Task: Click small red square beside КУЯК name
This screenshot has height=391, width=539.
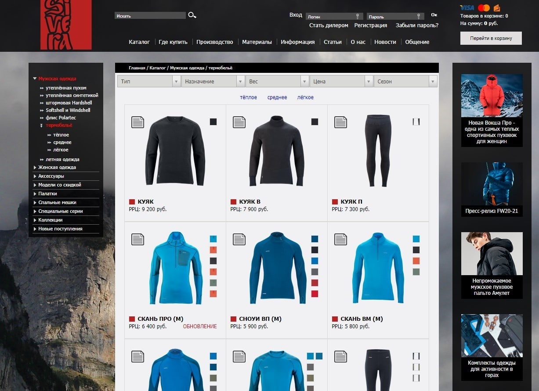Action: pos(132,202)
